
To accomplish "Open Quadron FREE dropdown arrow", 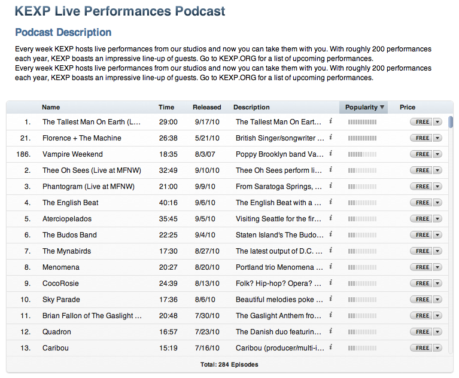I will (x=437, y=332).
